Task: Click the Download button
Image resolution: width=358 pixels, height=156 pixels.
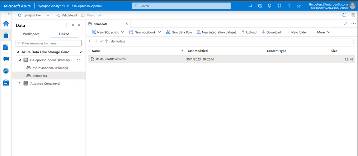Action: pyautogui.click(x=271, y=32)
